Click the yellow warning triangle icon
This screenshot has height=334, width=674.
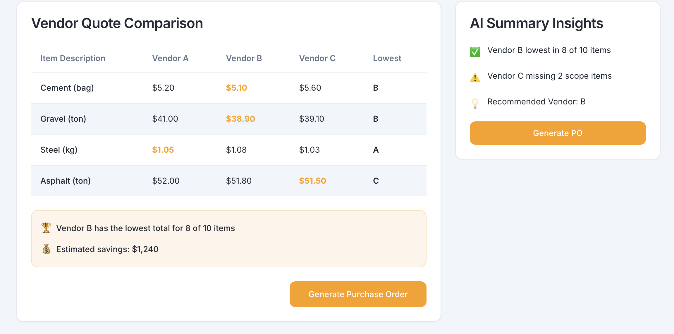(x=475, y=78)
